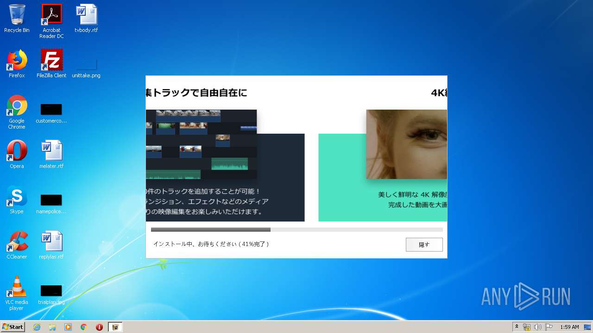Image resolution: width=593 pixels, height=333 pixels.
Task: Click the installer progress bar
Action: point(296,229)
